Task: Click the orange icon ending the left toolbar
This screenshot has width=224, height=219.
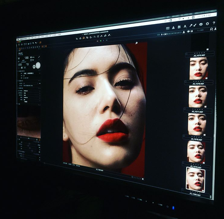Action: point(40,43)
